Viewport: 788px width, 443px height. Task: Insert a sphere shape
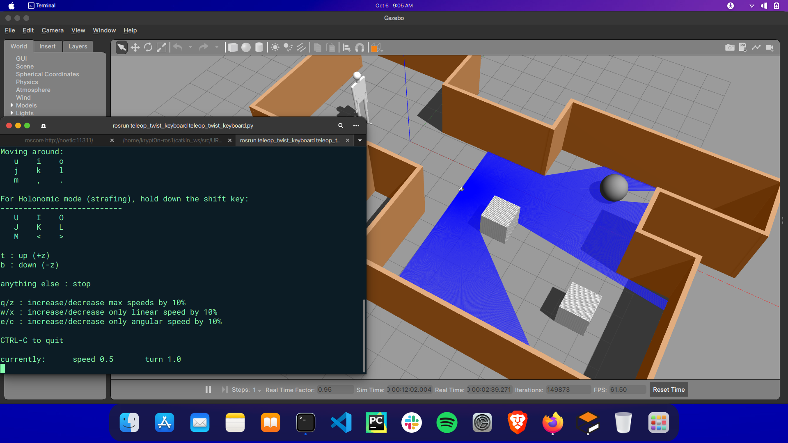click(x=246, y=48)
